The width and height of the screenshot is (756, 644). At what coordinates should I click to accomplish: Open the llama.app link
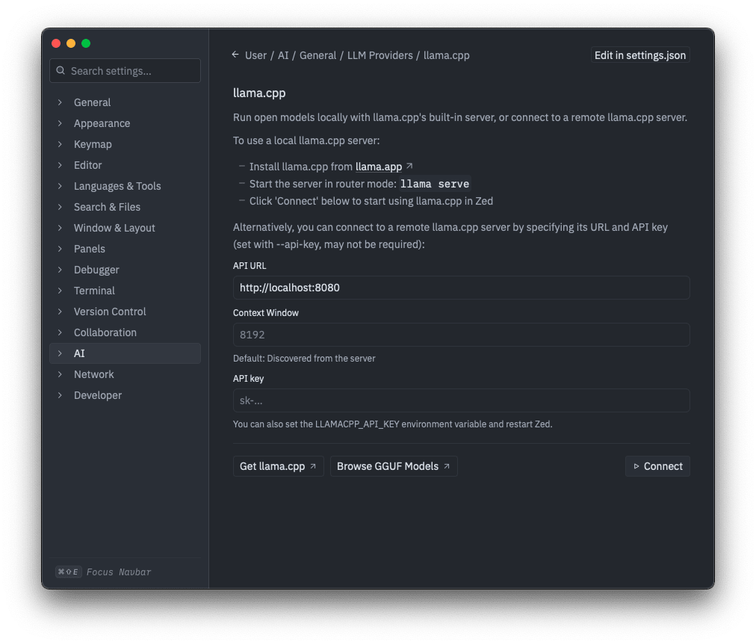(379, 167)
